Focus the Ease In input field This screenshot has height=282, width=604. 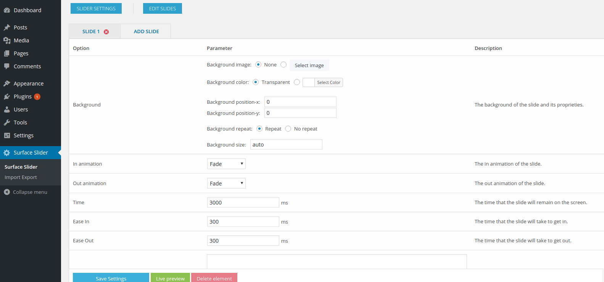(x=243, y=222)
